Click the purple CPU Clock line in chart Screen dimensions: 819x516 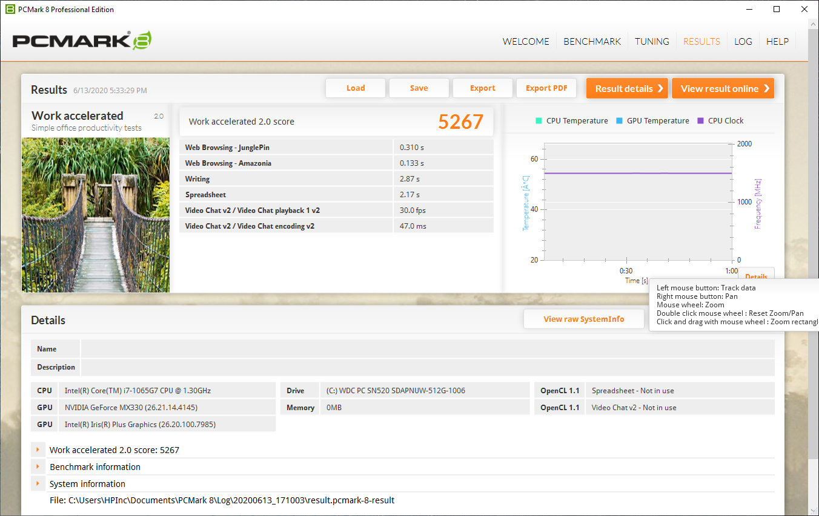[x=638, y=173]
